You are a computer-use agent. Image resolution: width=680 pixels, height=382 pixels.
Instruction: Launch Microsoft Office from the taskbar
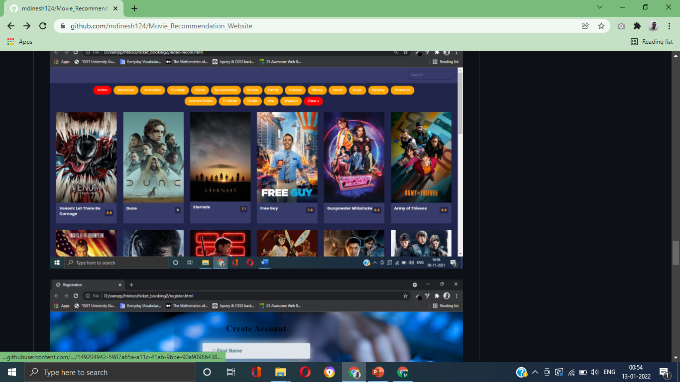256,372
